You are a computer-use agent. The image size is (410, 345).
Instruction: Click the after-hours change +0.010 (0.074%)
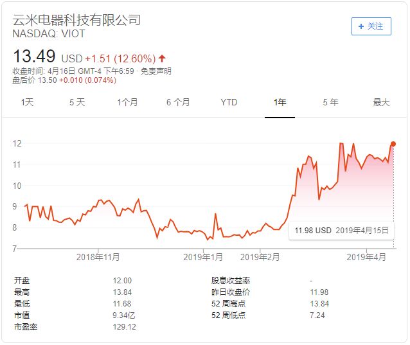tap(87, 80)
